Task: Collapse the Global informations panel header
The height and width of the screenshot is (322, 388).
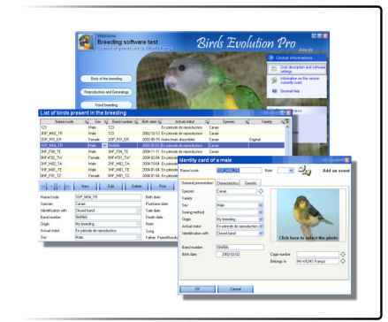Action: (297, 57)
